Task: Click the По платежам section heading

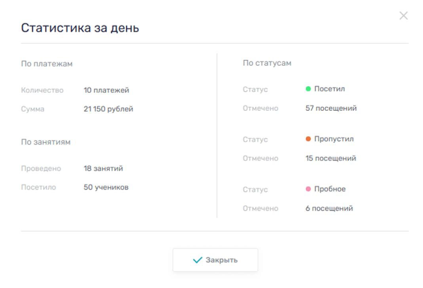Action: pyautogui.click(x=47, y=64)
